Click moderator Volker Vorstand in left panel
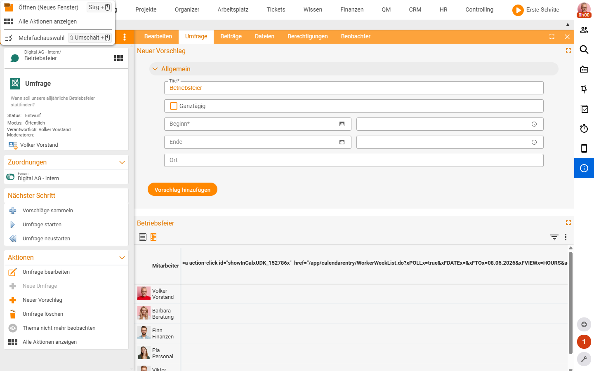This screenshot has height=371, width=594. pyautogui.click(x=39, y=145)
